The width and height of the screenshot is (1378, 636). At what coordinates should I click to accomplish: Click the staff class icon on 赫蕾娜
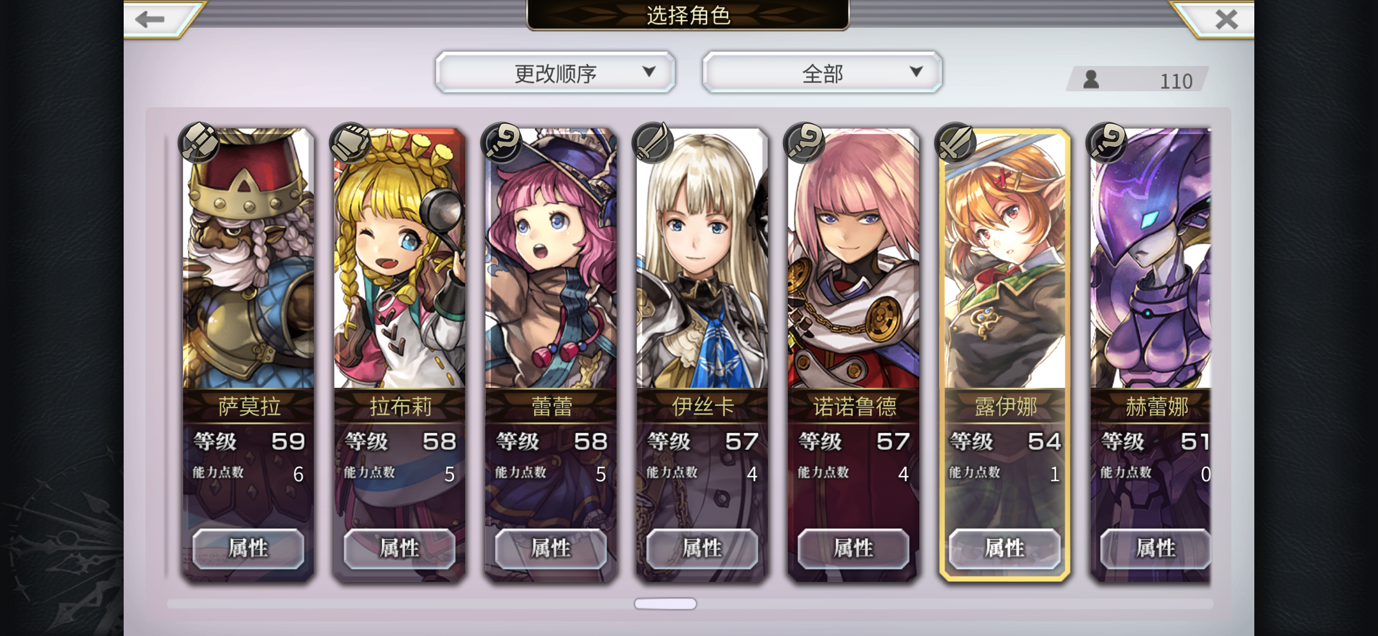[x=1107, y=142]
